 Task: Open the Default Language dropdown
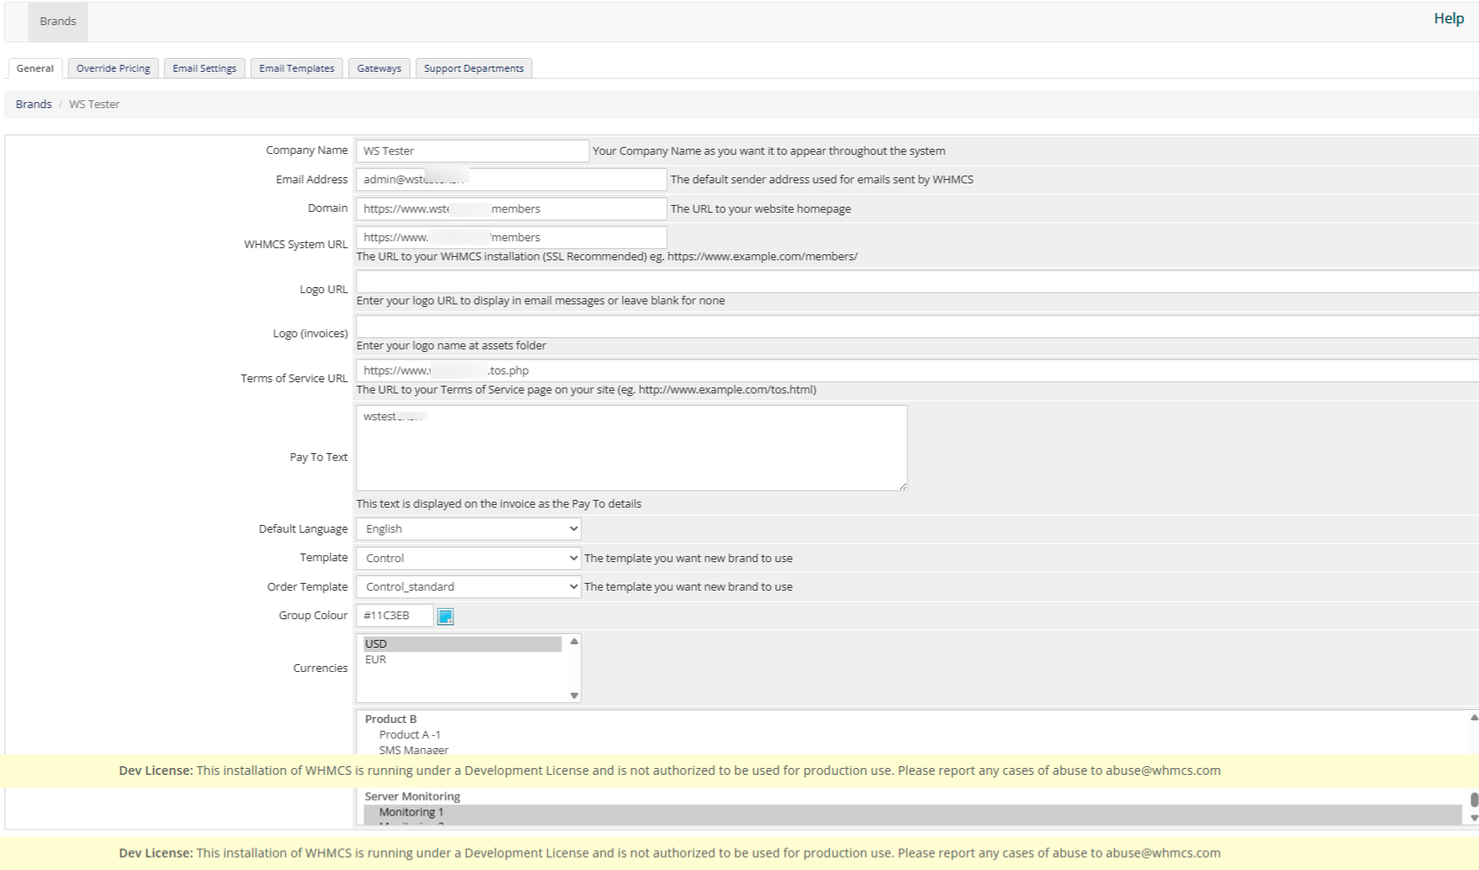(468, 529)
